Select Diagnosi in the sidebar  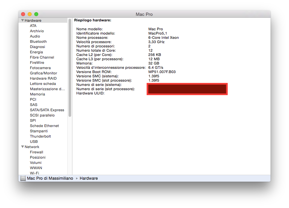[38, 47]
